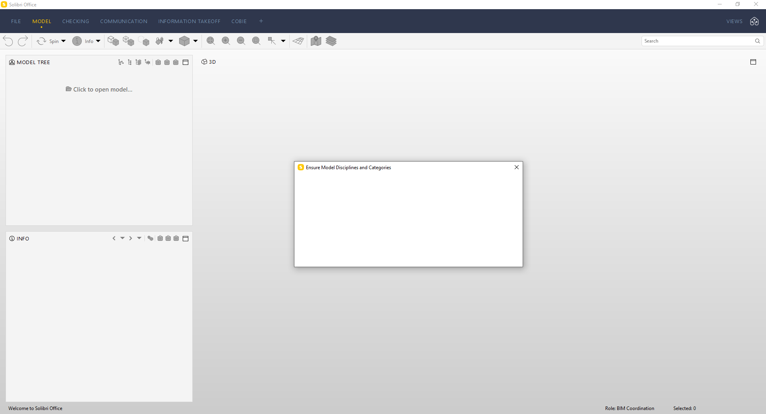Open the VIEWS panel
766x414 pixels.
pyautogui.click(x=734, y=21)
